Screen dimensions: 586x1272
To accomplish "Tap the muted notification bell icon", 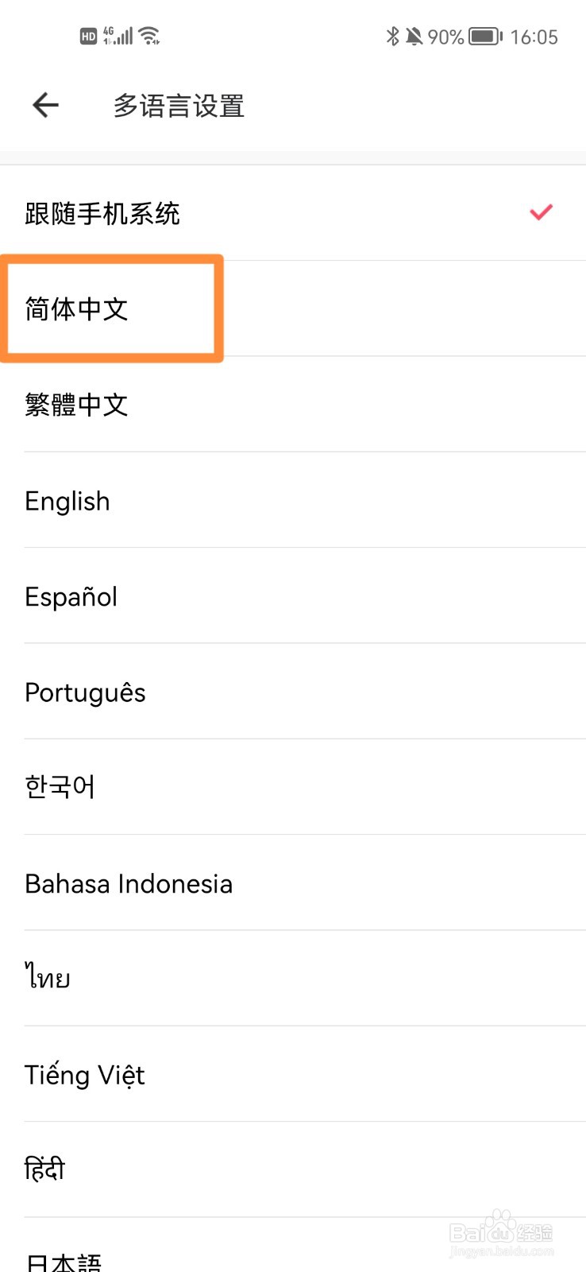I will pyautogui.click(x=414, y=37).
